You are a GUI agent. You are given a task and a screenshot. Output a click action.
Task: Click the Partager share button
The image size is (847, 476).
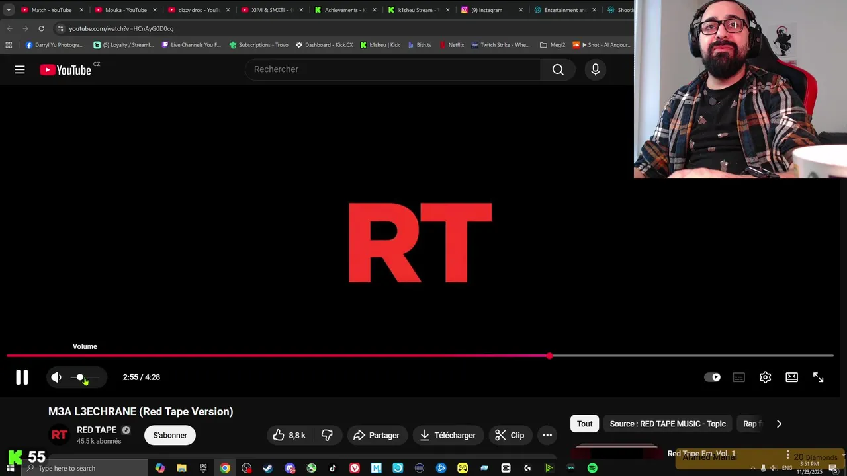point(377,435)
